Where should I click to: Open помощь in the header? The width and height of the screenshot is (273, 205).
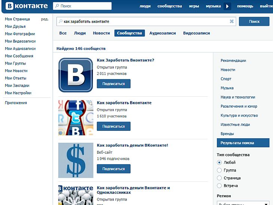coord(245,6)
